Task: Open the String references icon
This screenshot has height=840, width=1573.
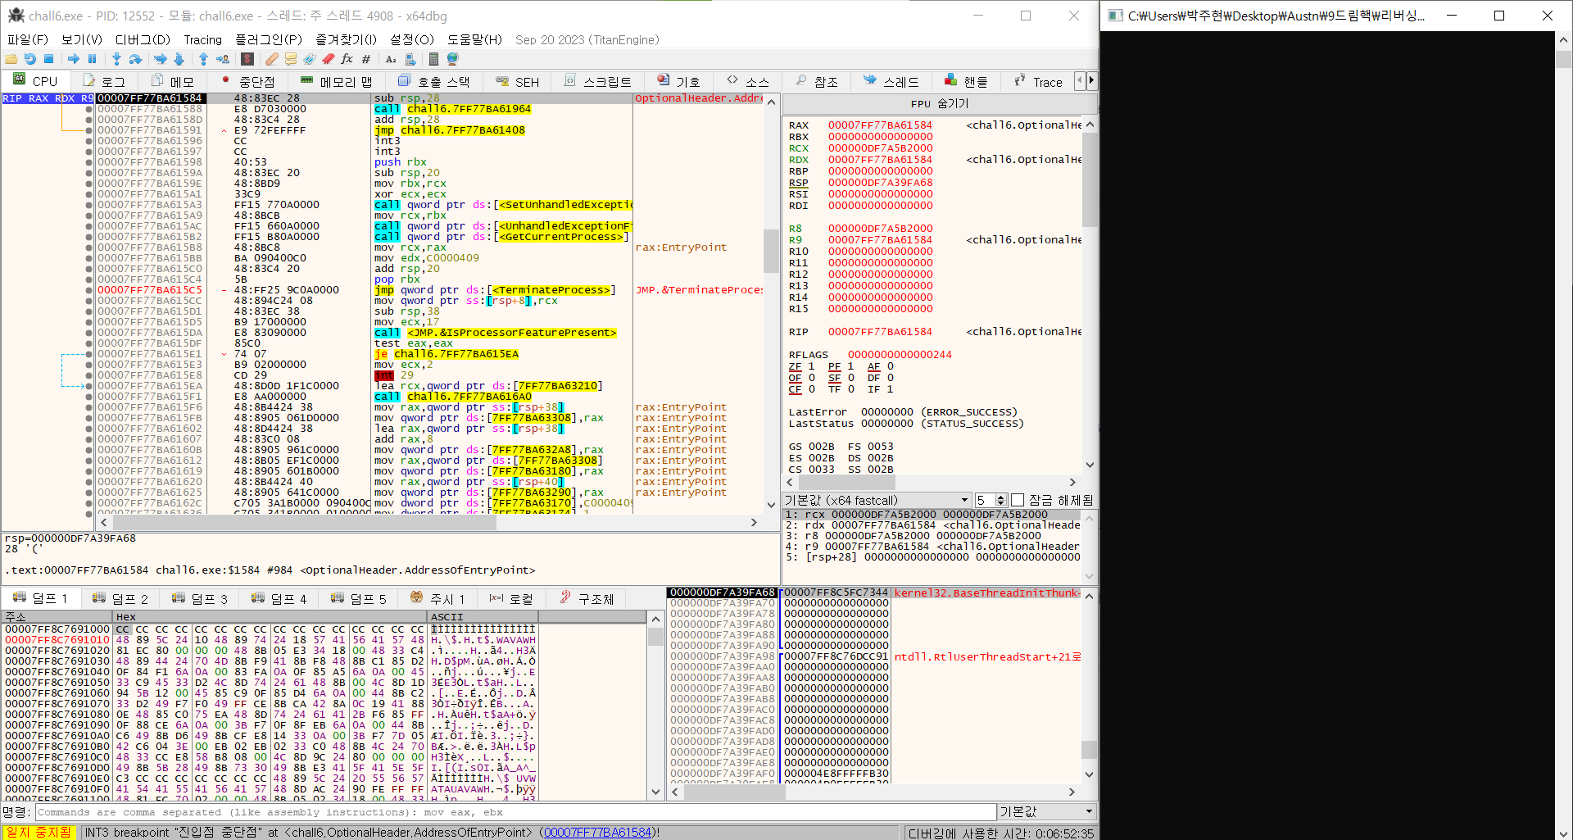Action: pyautogui.click(x=391, y=59)
